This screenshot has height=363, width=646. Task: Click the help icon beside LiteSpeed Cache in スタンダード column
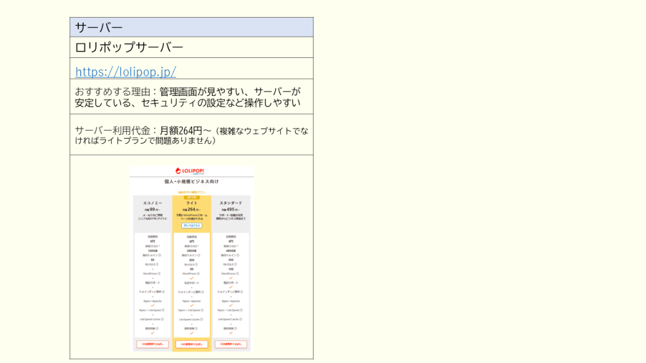pyautogui.click(x=241, y=319)
